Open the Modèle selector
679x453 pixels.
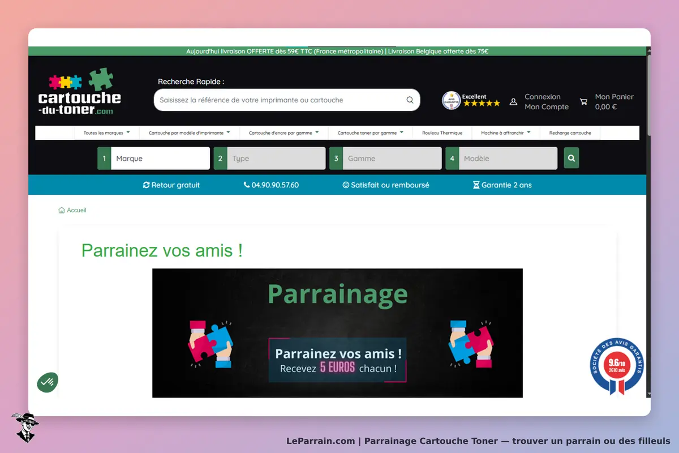click(508, 159)
